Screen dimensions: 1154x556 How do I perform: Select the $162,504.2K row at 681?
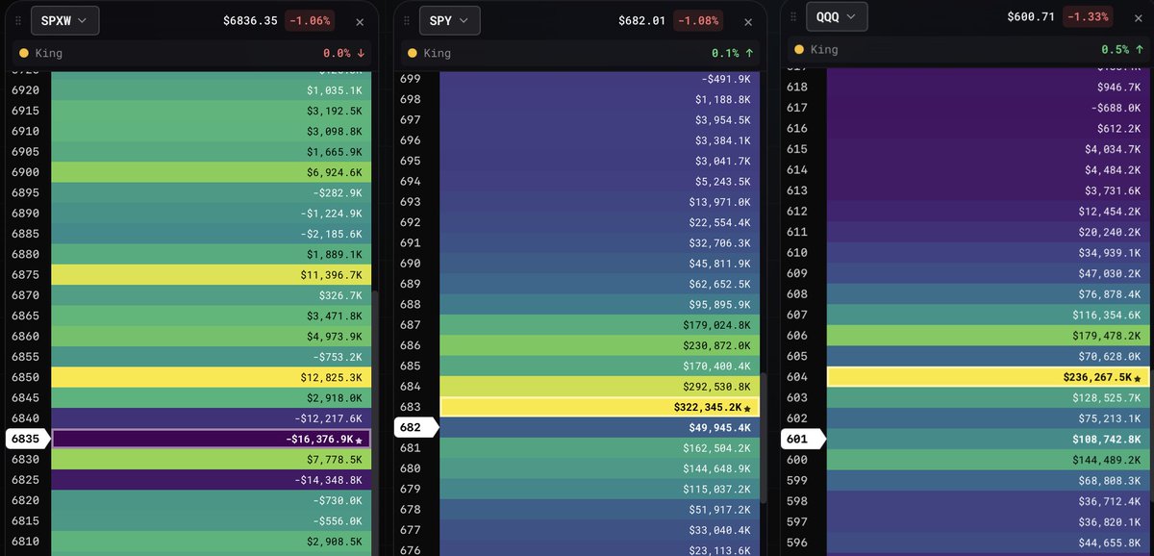[x=599, y=448]
